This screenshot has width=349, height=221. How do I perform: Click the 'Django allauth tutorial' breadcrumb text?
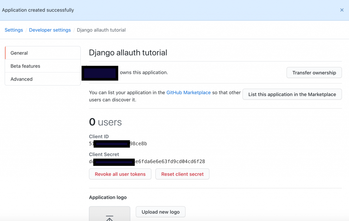[x=101, y=30]
